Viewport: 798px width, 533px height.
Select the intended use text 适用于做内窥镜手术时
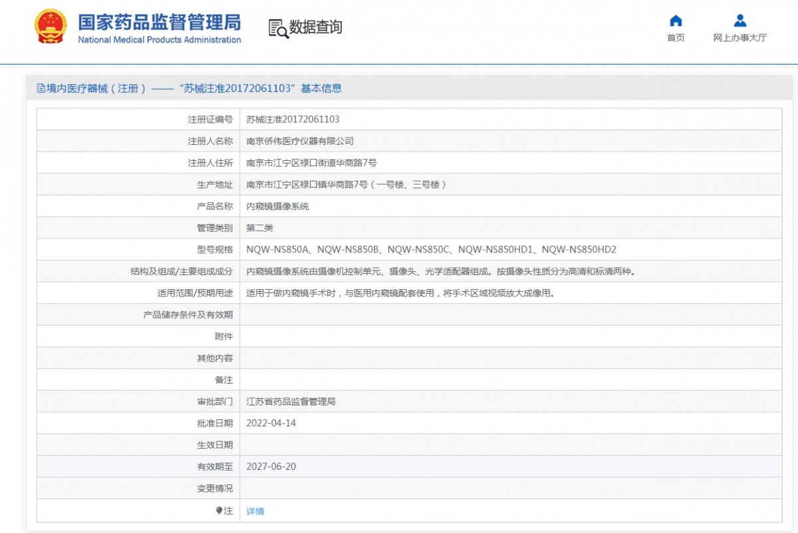coord(400,293)
